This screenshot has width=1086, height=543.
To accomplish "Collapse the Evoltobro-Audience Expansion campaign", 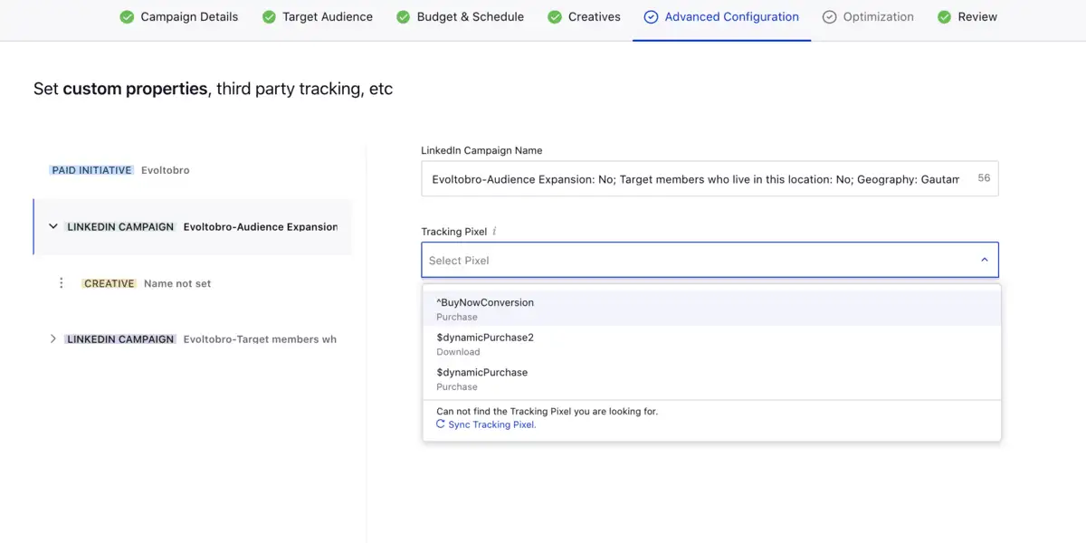I will point(53,226).
